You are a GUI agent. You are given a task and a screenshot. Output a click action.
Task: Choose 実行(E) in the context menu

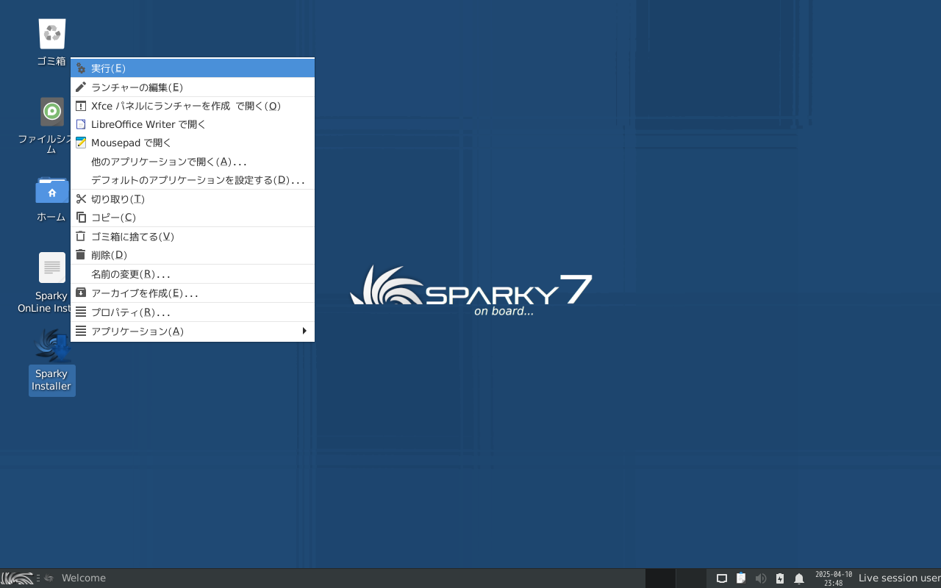point(193,68)
